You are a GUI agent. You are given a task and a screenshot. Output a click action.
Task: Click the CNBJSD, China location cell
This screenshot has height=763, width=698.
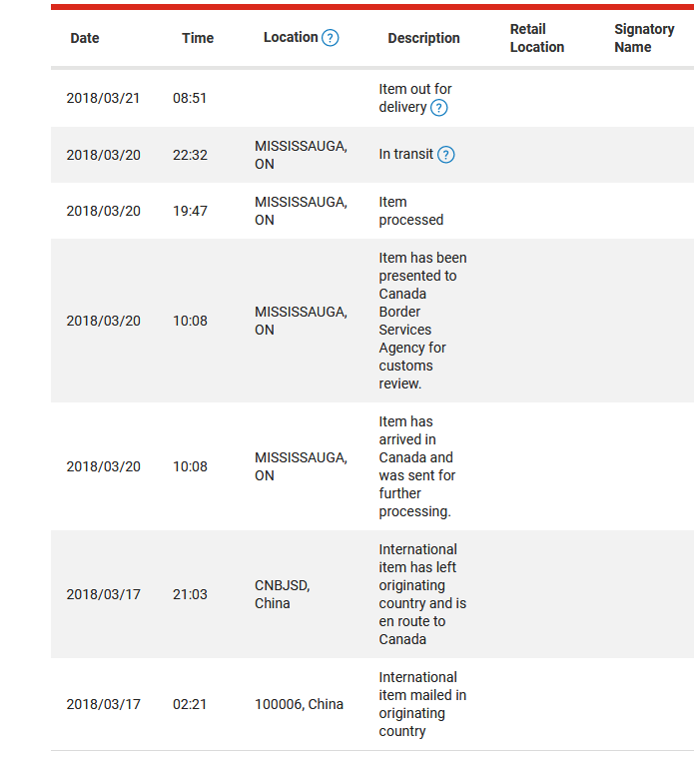283,594
